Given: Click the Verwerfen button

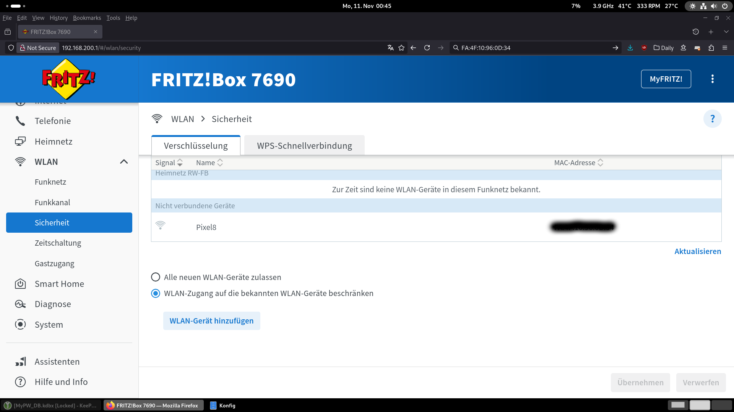Looking at the screenshot, I should pyautogui.click(x=701, y=383).
